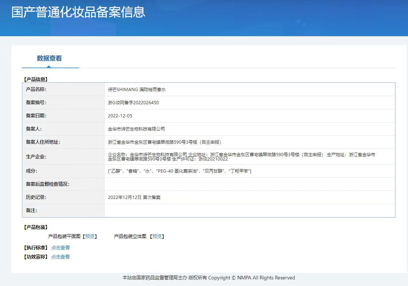Click the NMPA copyright footer text
The height and width of the screenshot is (286, 408).
(209, 278)
